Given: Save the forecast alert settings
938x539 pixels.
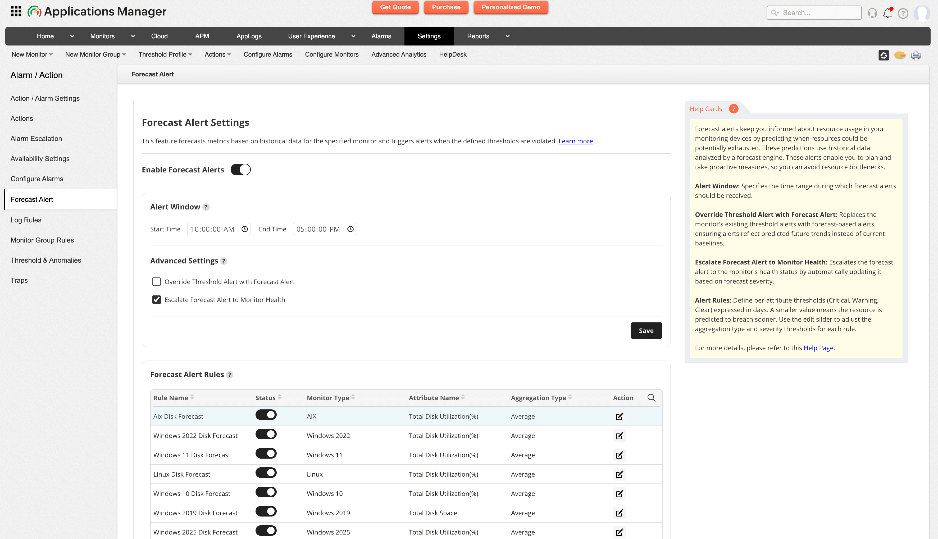Looking at the screenshot, I should click(646, 331).
